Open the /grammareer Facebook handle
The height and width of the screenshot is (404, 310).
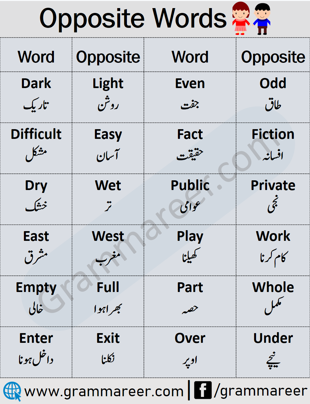click(x=260, y=391)
